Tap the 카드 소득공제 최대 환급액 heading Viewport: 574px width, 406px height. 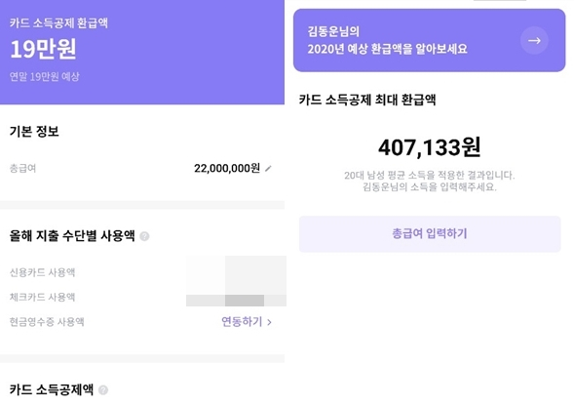(x=367, y=100)
